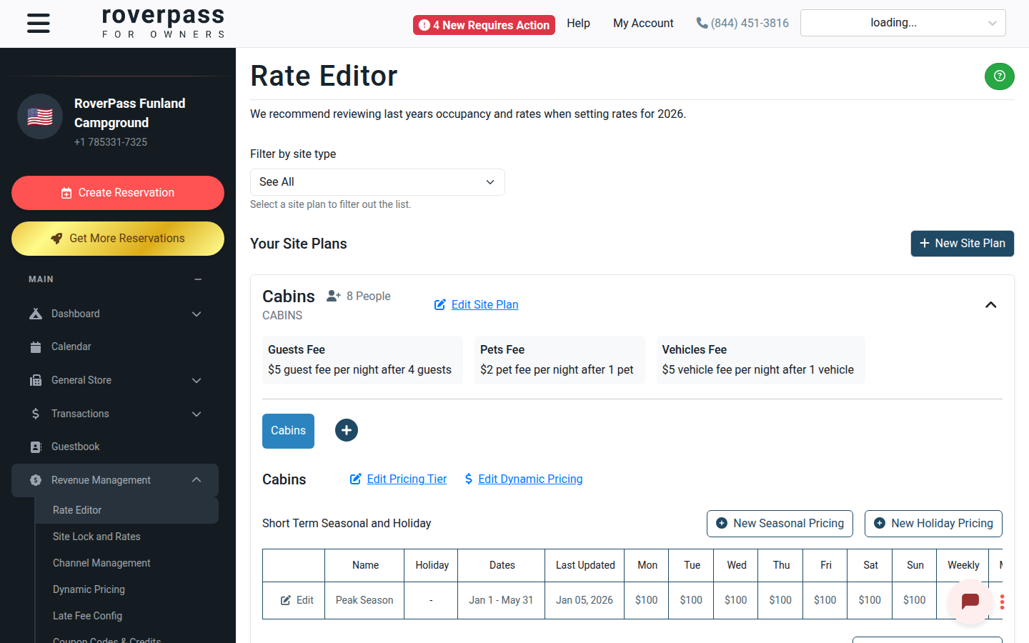Viewport: 1029px width, 643px height.
Task: Open the chat support bubble
Action: (970, 602)
